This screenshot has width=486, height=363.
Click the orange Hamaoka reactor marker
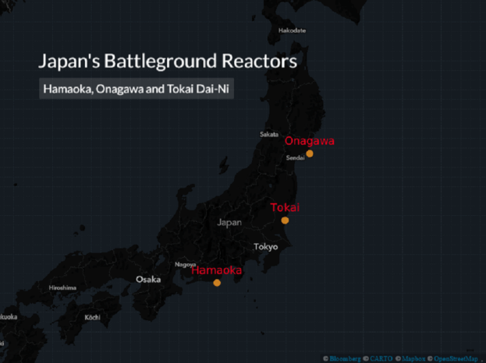[217, 283]
